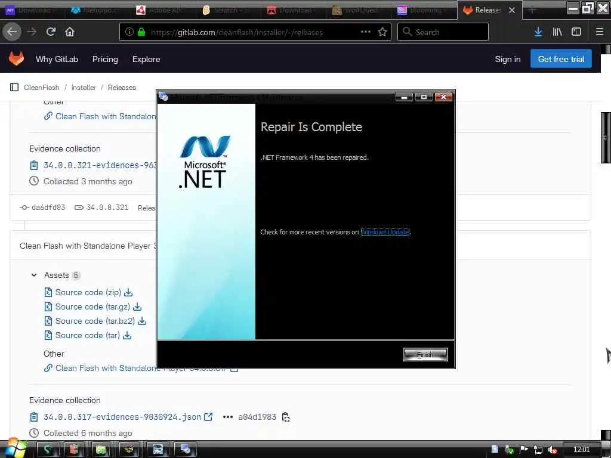
Task: Open the Library icon in Firefox toolbar
Action: [557, 32]
